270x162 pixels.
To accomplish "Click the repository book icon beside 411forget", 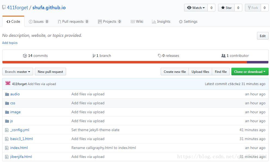I will click(4, 7).
